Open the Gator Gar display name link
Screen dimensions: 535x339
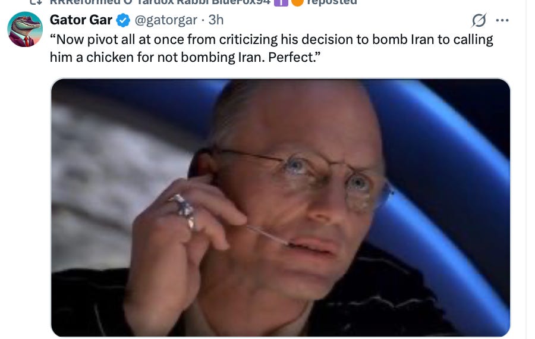click(x=81, y=20)
